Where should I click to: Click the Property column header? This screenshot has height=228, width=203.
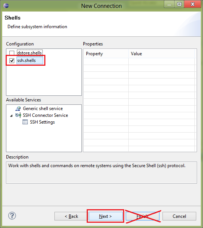[106, 54]
